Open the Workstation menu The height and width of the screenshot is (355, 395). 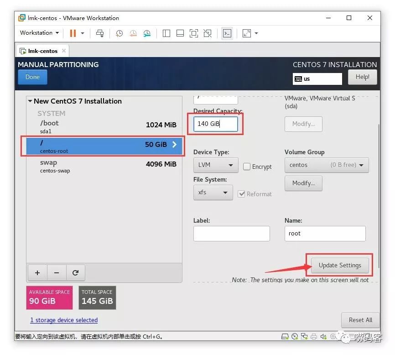pos(39,33)
